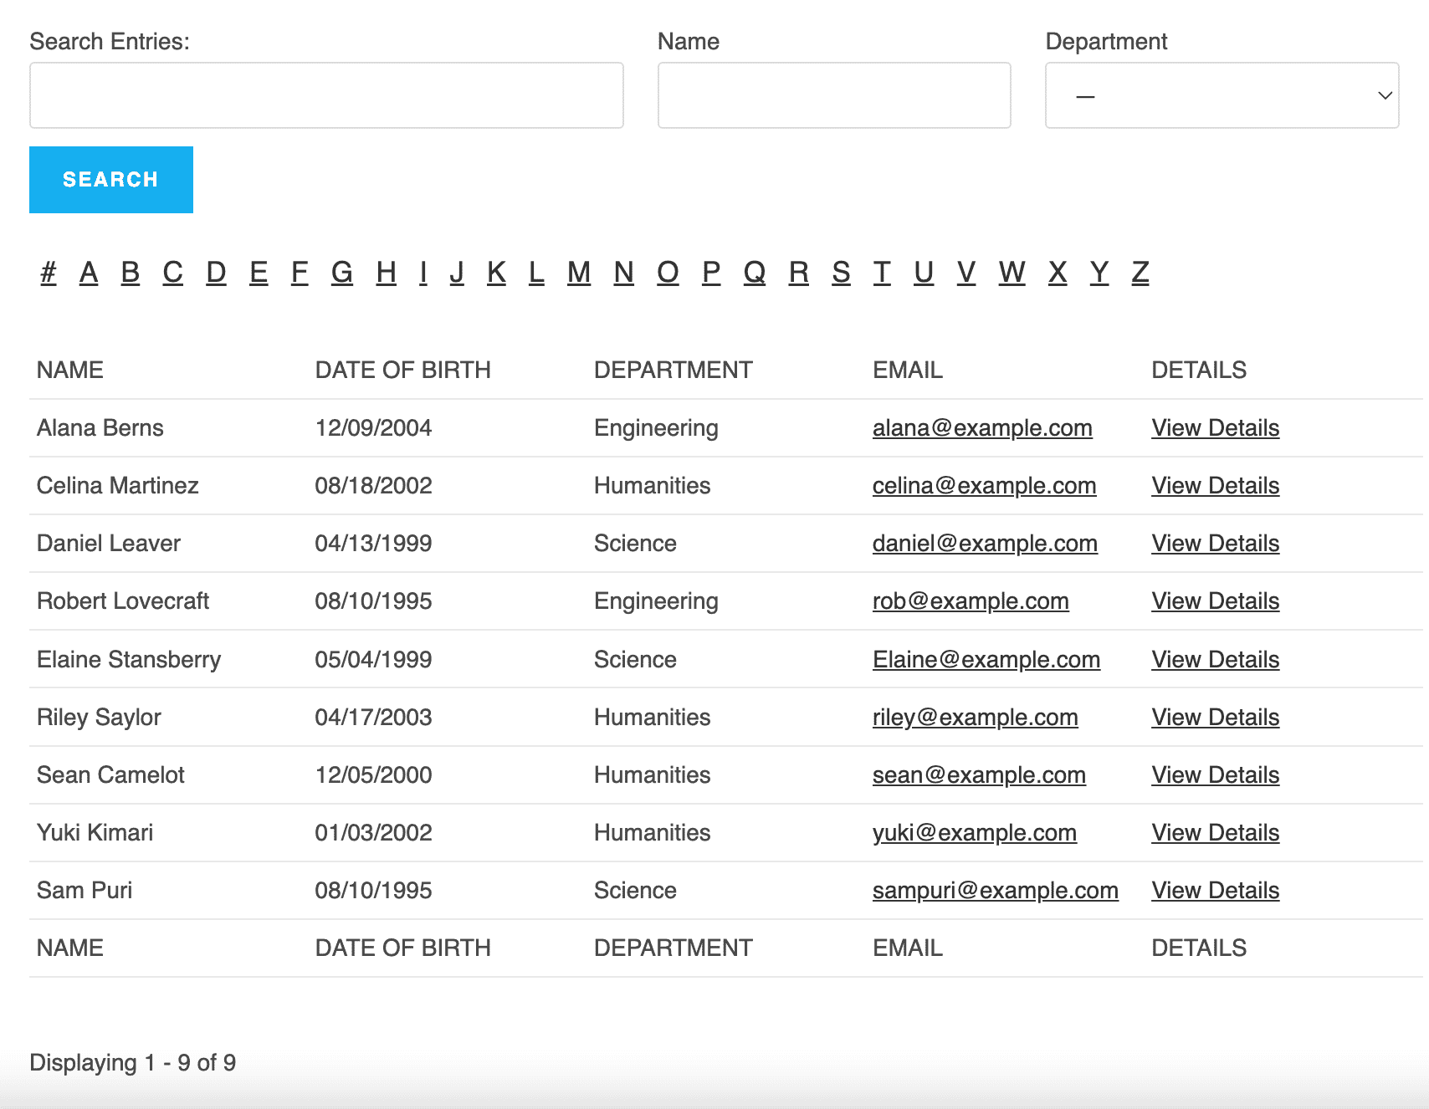View Details for Celina Martinez
Viewport: 1429px width, 1109px height.
pos(1216,486)
